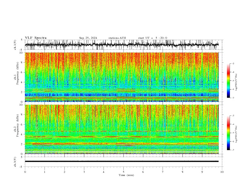Click time axis tick label "2"
This screenshot has width=250, height=193.
(x=64, y=172)
